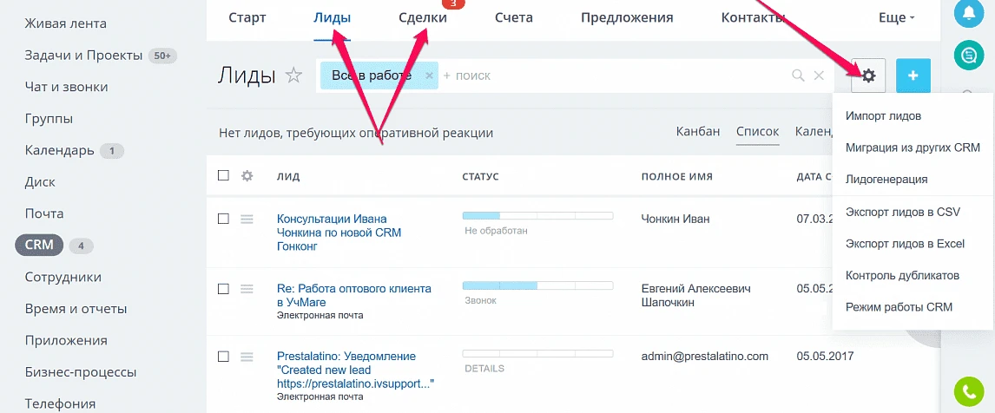This screenshot has height=413, width=995.
Task: Switch to Канбан view
Action: click(x=697, y=132)
